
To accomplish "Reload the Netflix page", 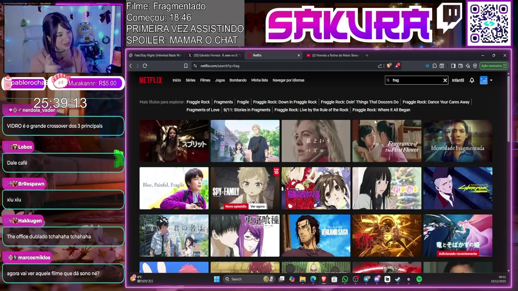I will (x=145, y=66).
